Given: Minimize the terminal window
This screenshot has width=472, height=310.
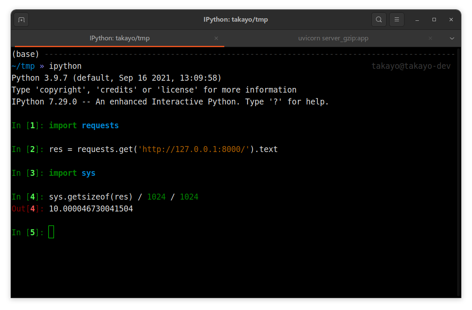Looking at the screenshot, I should tap(417, 20).
